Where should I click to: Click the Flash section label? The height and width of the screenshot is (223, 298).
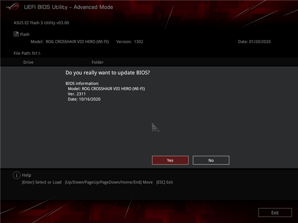click(25, 34)
